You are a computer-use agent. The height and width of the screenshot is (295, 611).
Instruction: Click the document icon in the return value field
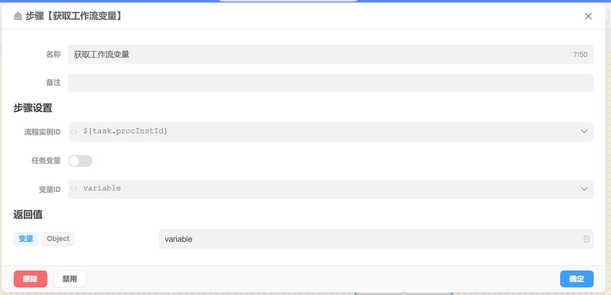point(586,239)
